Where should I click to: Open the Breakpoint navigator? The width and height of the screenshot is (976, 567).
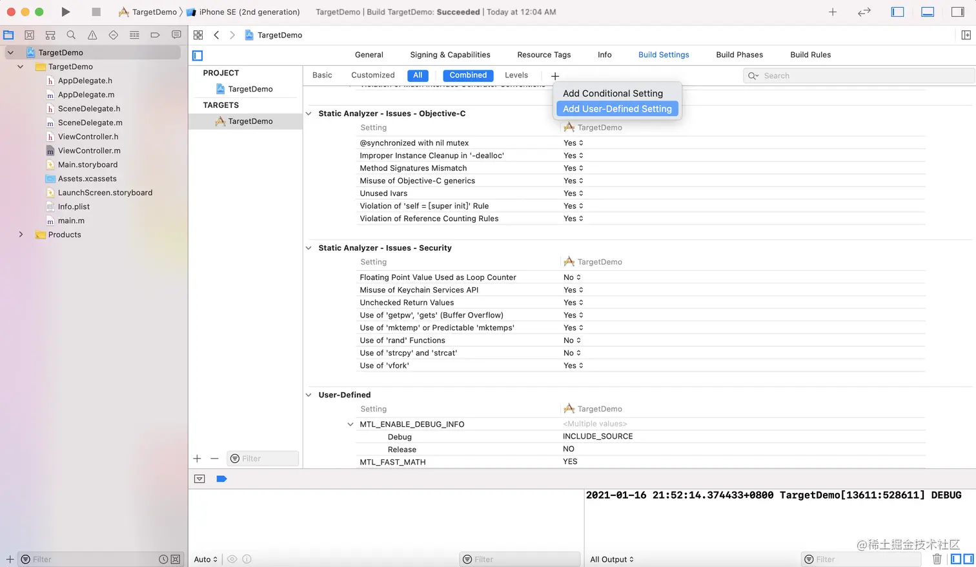click(x=155, y=35)
